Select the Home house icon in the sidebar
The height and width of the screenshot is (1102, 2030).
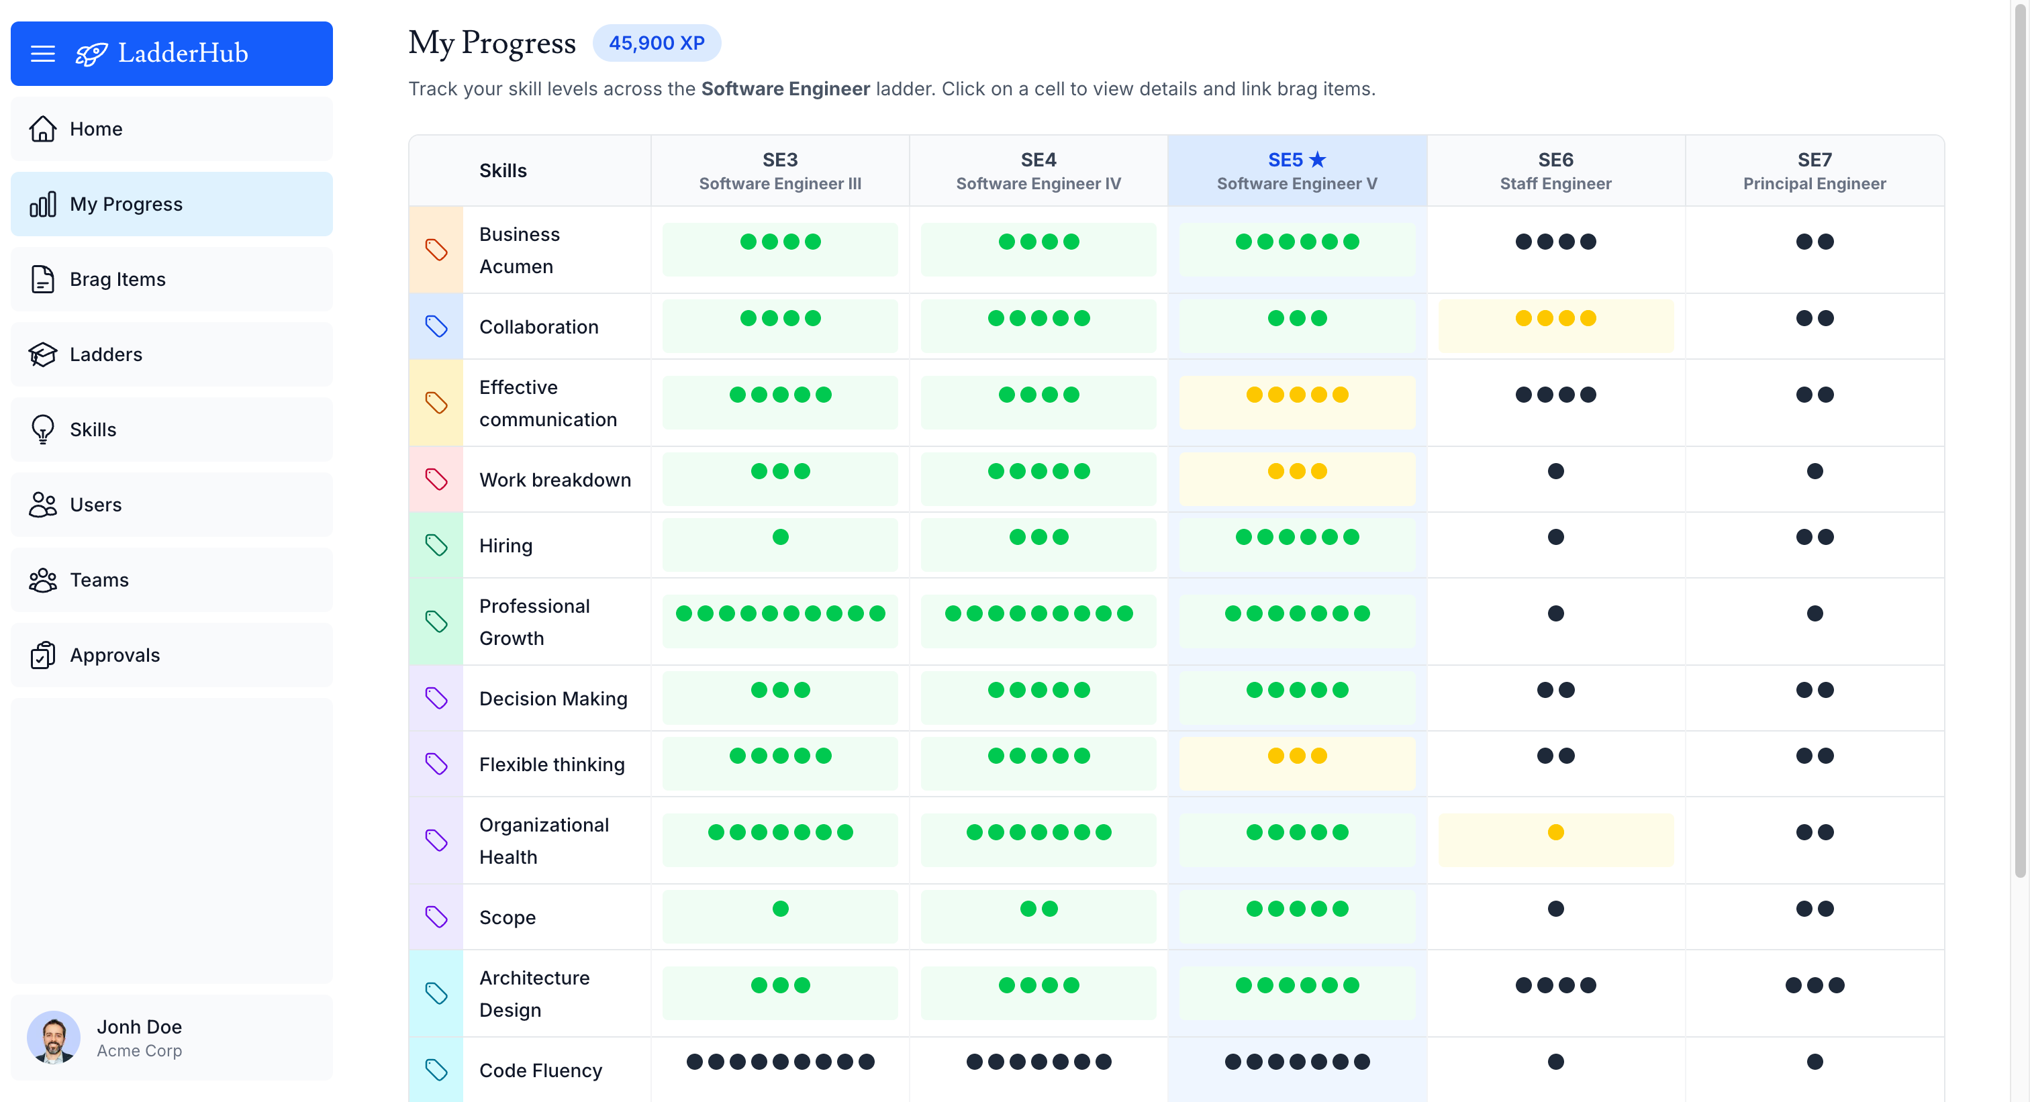coord(44,128)
